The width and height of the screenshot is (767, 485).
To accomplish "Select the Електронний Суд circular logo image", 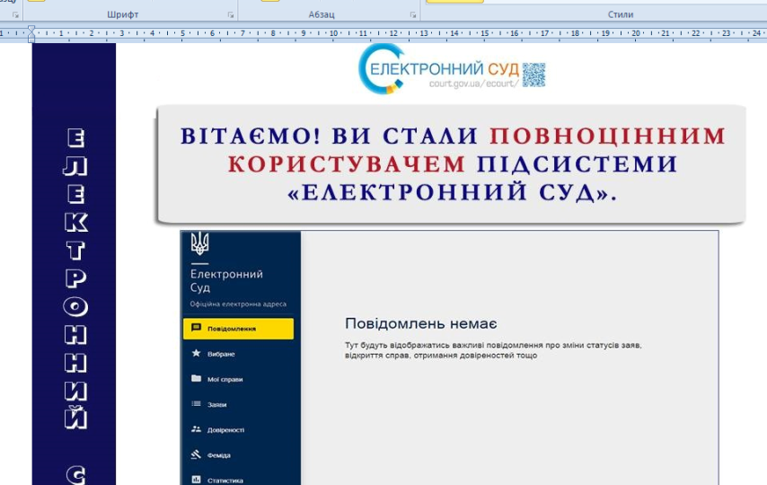I will pos(382,68).
